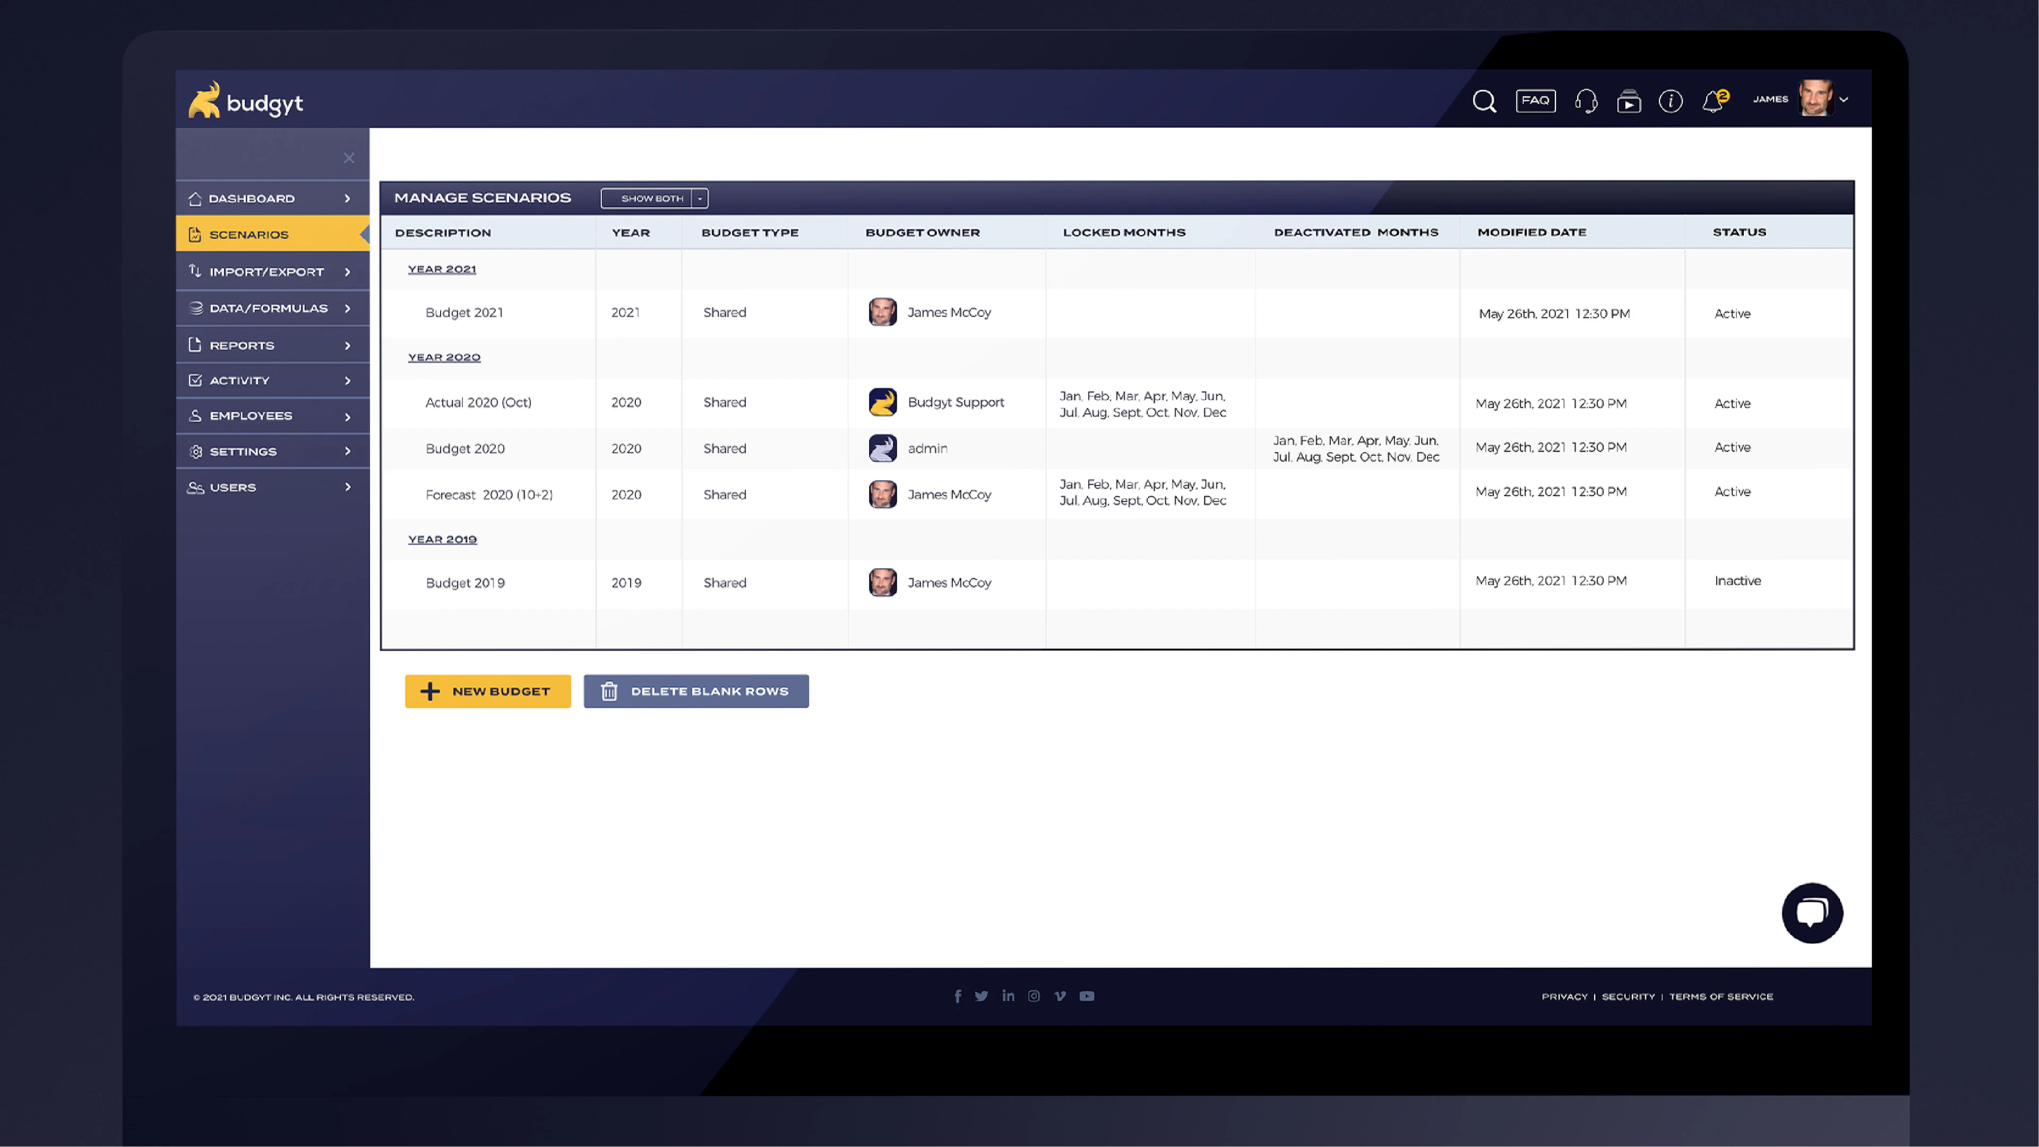The height and width of the screenshot is (1147, 2039).
Task: Open the Show Both dropdown arrow
Action: 700,198
